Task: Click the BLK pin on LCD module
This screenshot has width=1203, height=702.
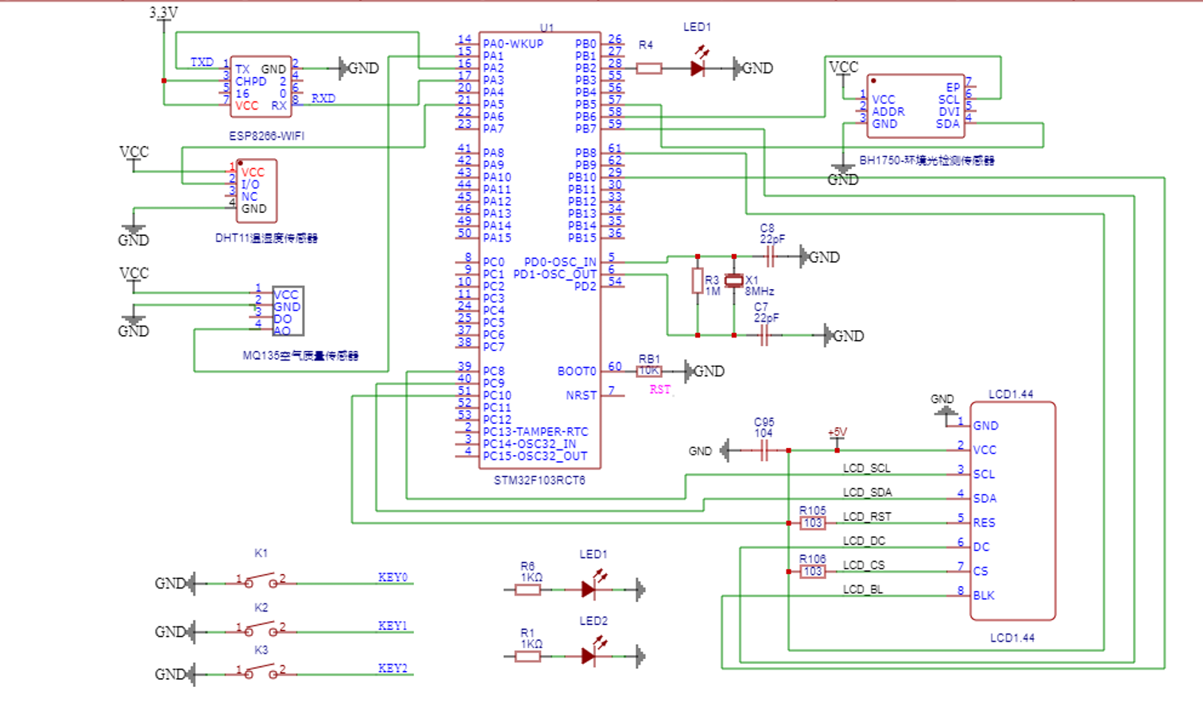Action: click(x=984, y=596)
